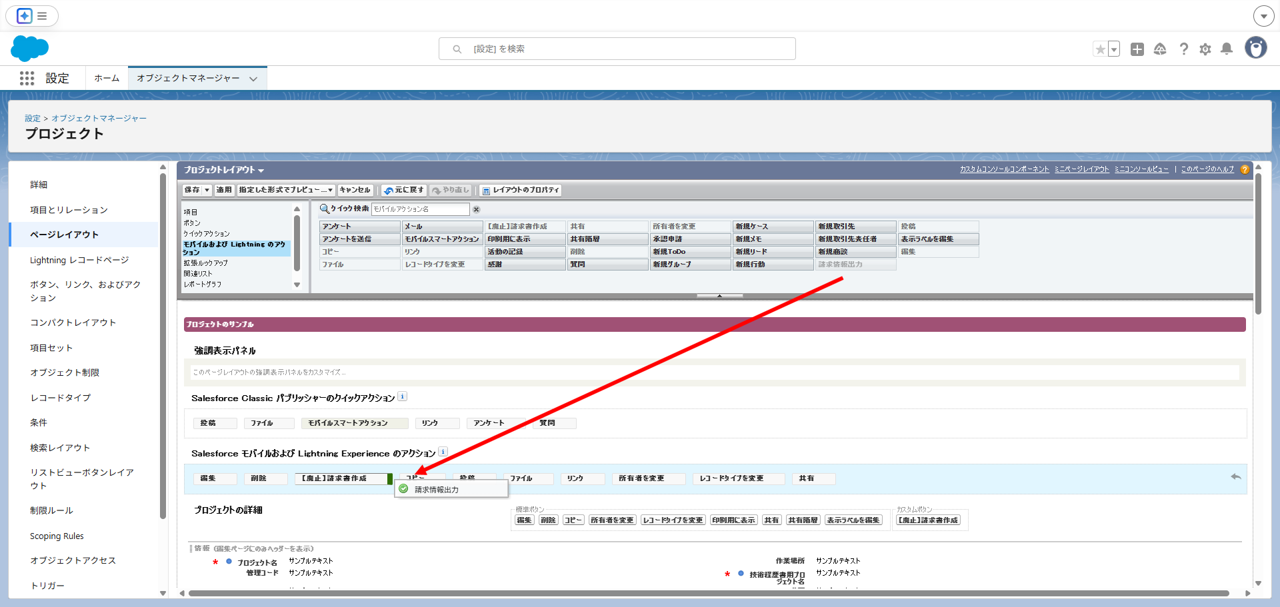Select クイックアクション in palette category list
Viewport: 1280px width, 607px height.
coord(207,233)
